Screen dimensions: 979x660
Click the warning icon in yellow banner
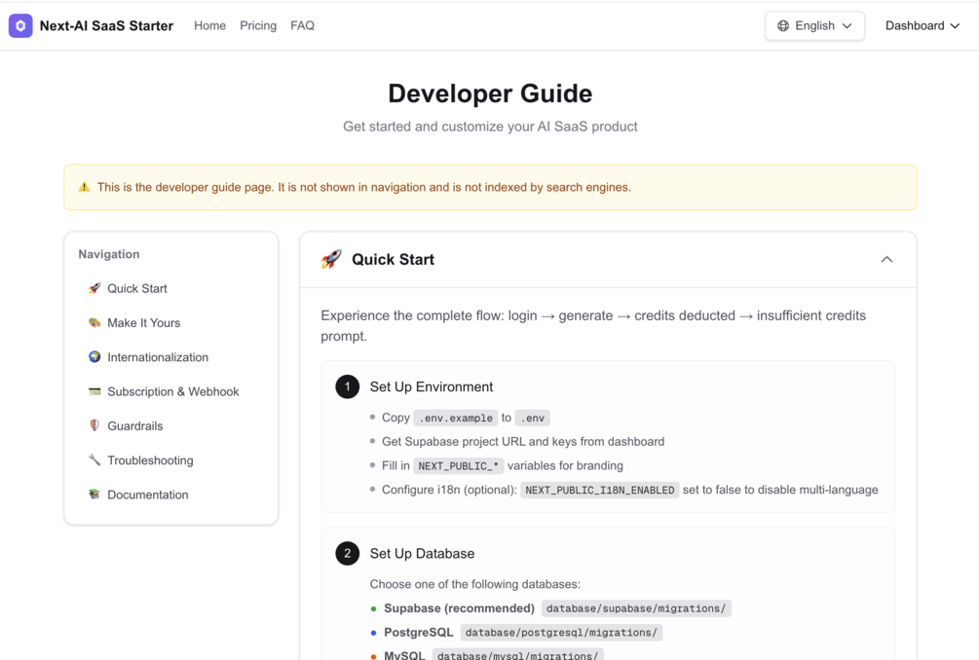click(84, 188)
